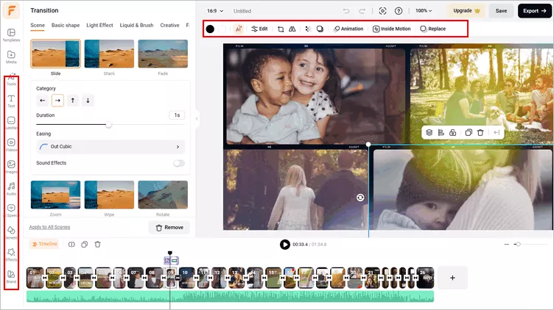This screenshot has width=554, height=310.
Task: Click the opacity dots icon in image toolbar
Action: (x=308, y=29)
